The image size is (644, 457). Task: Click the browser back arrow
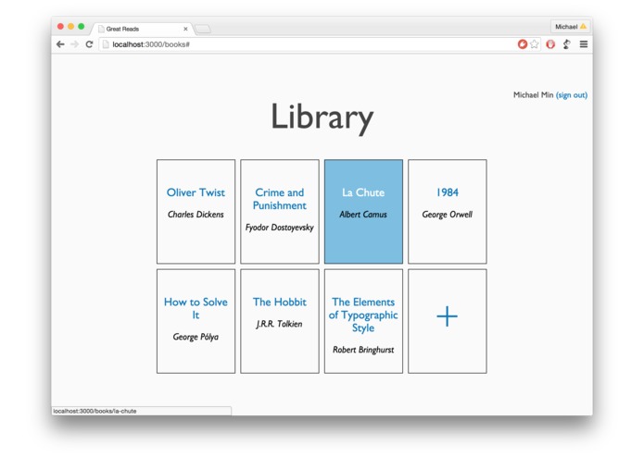pos(60,44)
